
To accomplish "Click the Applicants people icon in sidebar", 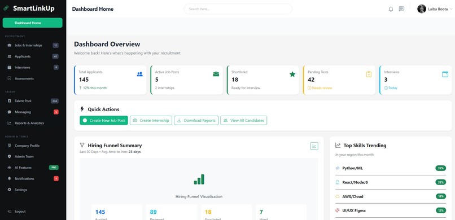I will pyautogui.click(x=9, y=56).
